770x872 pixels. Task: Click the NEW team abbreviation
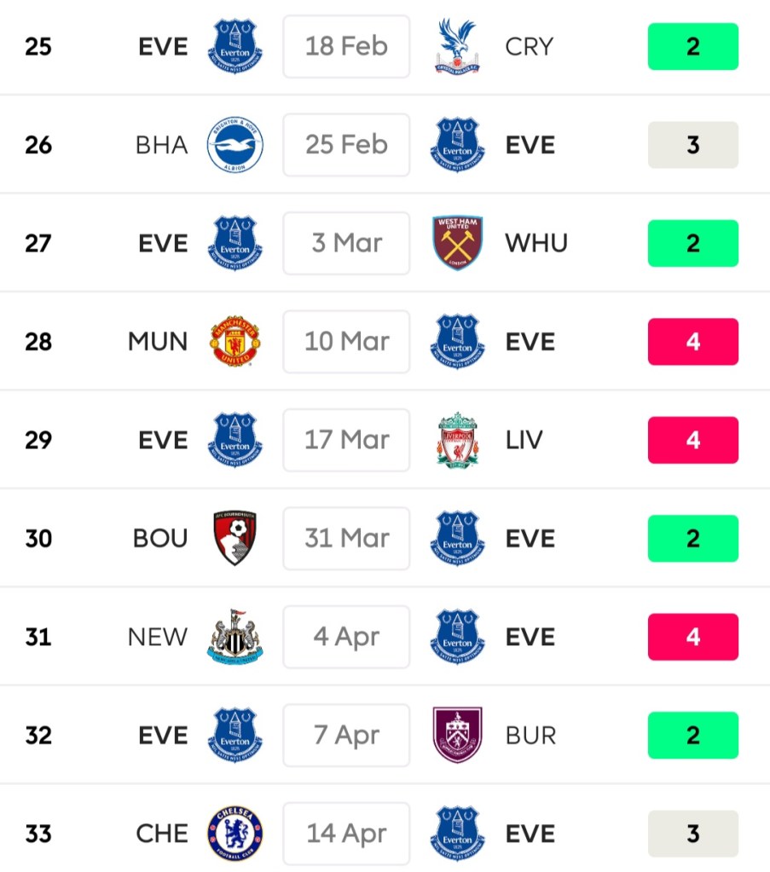click(158, 637)
